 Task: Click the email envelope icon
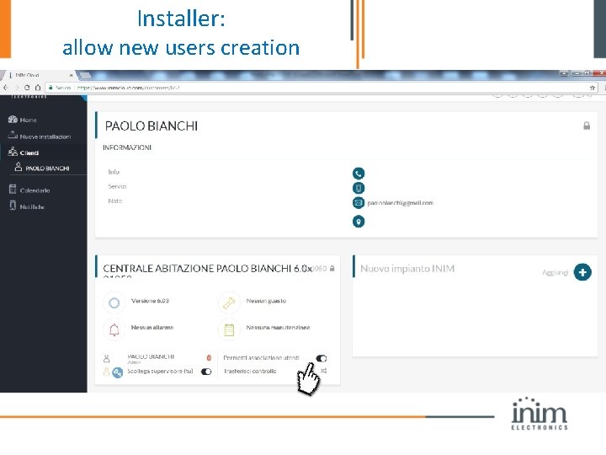click(359, 203)
